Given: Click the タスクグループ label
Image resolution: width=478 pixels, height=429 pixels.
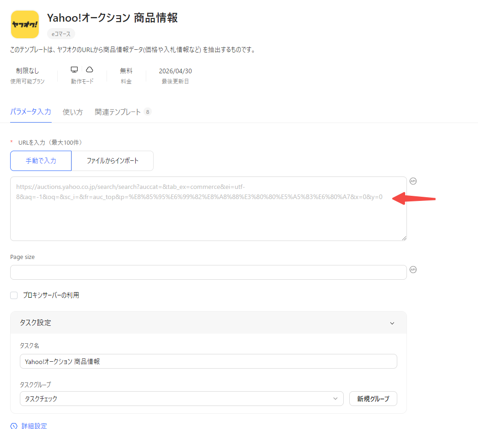Looking at the screenshot, I should (x=36, y=385).
